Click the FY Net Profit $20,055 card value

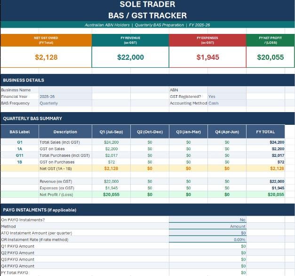click(x=271, y=57)
